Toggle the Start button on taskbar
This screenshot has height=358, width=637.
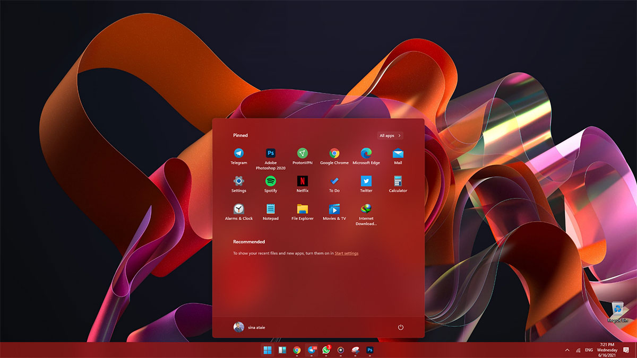(268, 350)
